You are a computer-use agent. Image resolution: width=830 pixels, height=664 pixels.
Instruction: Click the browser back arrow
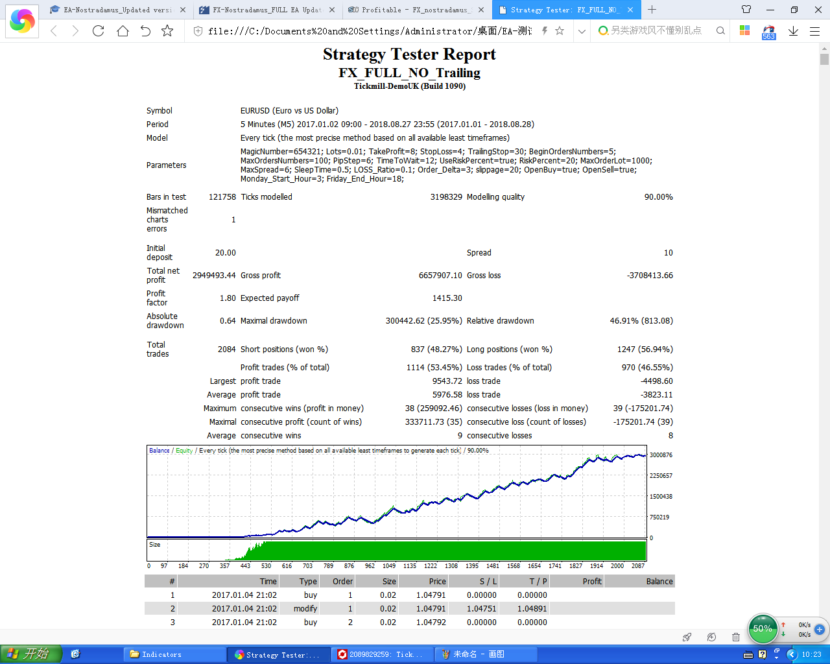pos(54,30)
